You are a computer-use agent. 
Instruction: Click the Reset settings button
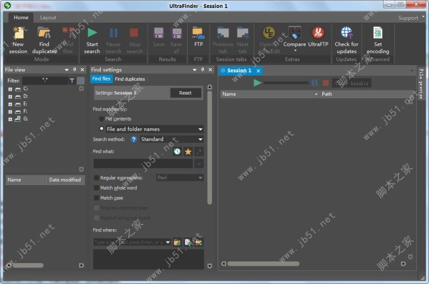click(x=185, y=93)
